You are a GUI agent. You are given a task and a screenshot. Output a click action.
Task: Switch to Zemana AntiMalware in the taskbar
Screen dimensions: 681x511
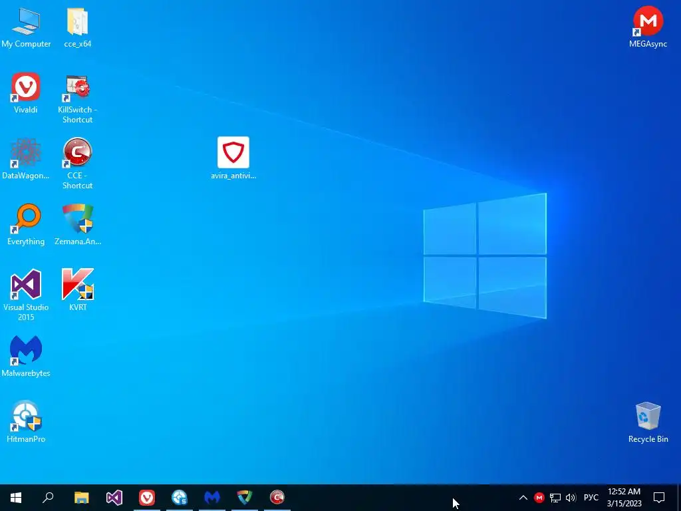pyautogui.click(x=245, y=498)
